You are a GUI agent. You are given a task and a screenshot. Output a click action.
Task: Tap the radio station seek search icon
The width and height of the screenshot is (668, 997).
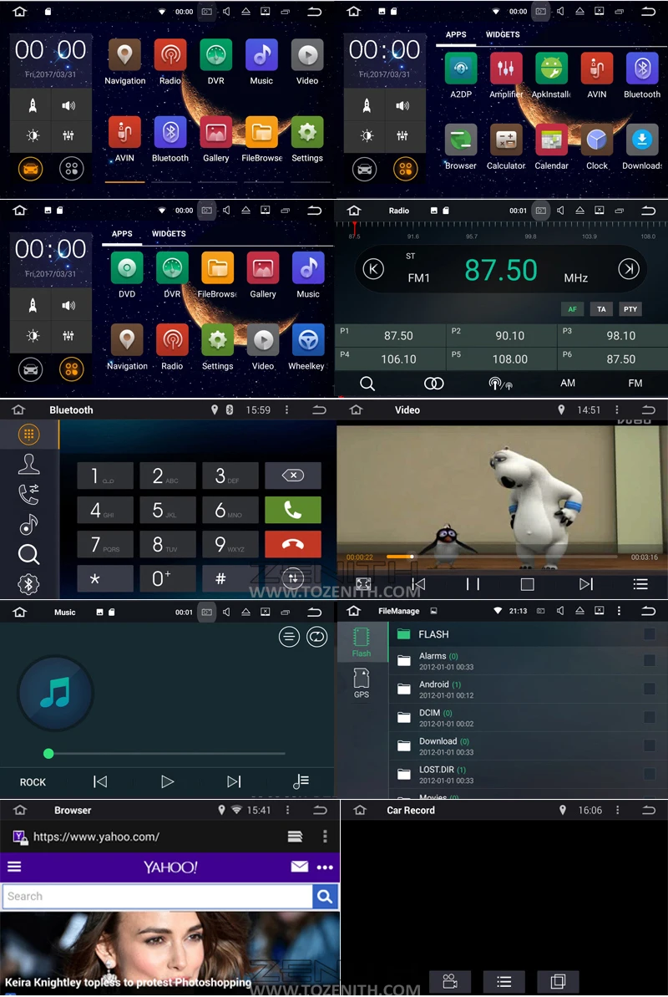pos(367,383)
